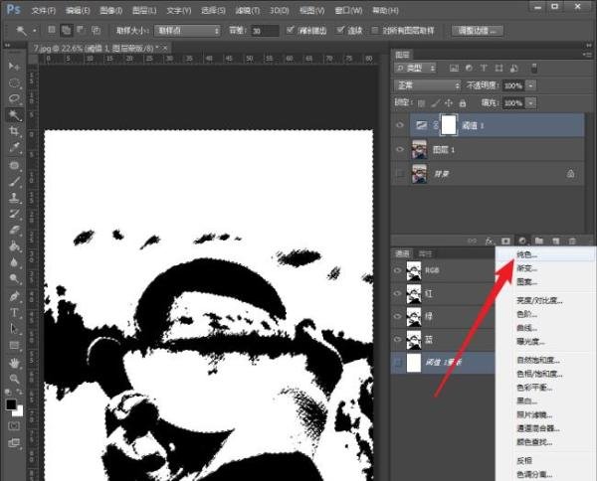The width and height of the screenshot is (597, 481).
Task: Click the Lock Position icon
Action: [x=449, y=102]
